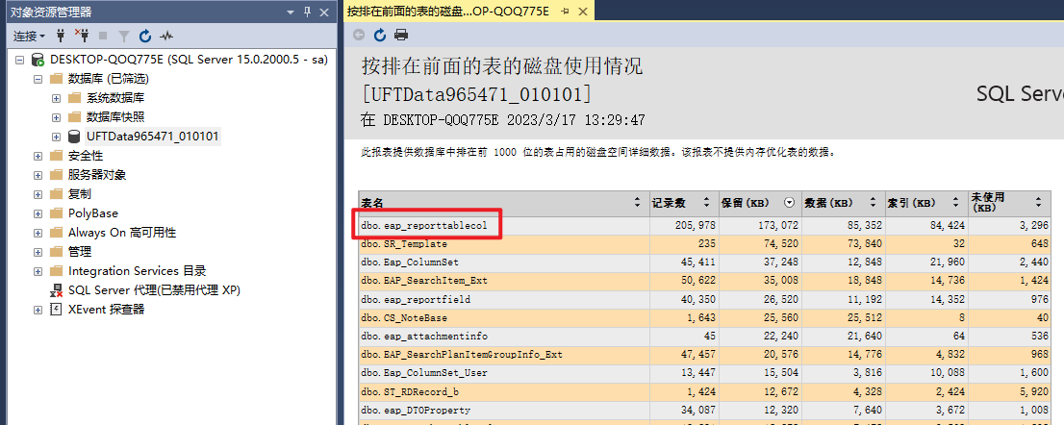Open Activity Monitor from Object Explorer toolbar

click(166, 36)
